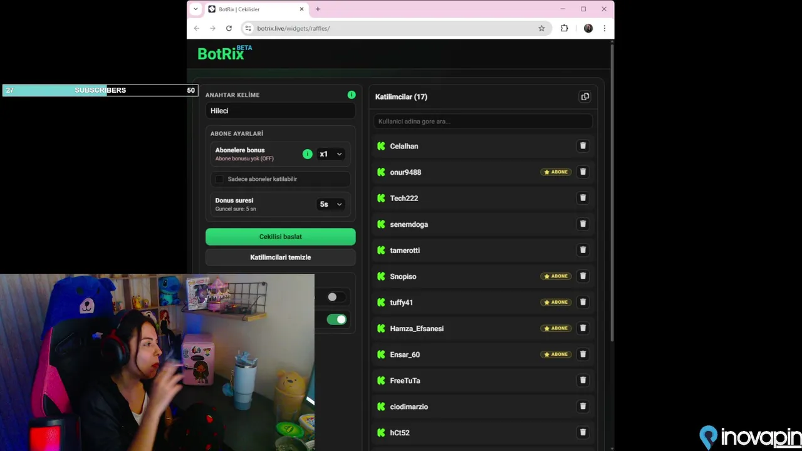Click Cekilisi baslat button
The image size is (802, 451).
(281, 237)
